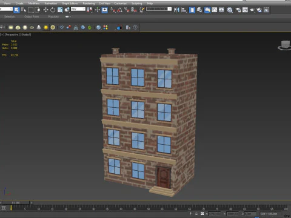Click the X coordinate input field

(x=215, y=214)
